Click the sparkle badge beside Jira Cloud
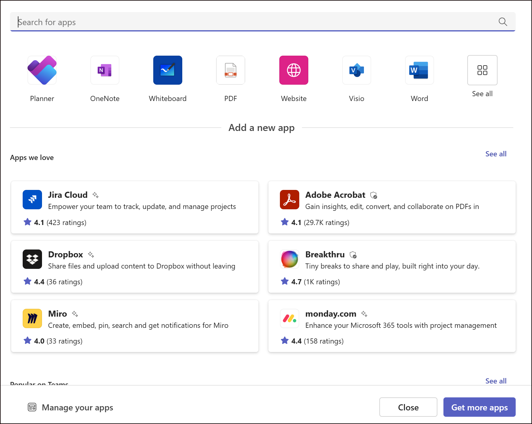This screenshot has height=424, width=532. [x=96, y=195]
